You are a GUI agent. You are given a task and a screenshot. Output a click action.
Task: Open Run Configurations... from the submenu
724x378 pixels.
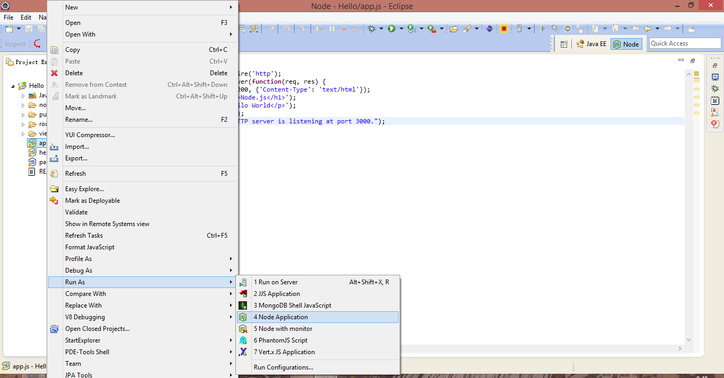click(x=318, y=367)
